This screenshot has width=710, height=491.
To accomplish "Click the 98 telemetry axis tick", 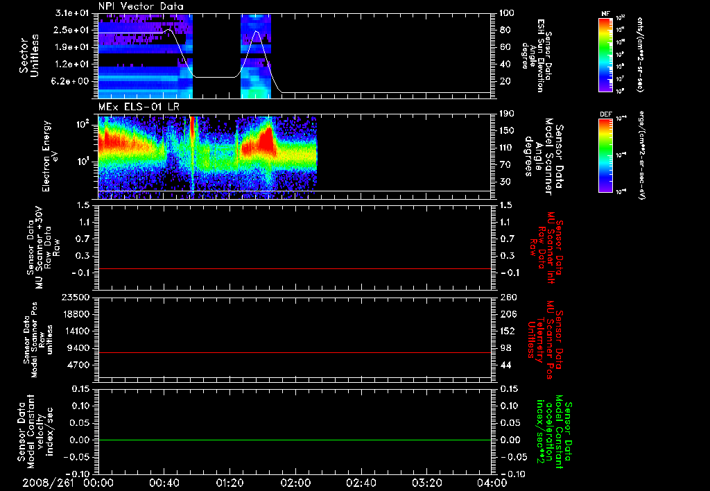I will tap(505, 348).
